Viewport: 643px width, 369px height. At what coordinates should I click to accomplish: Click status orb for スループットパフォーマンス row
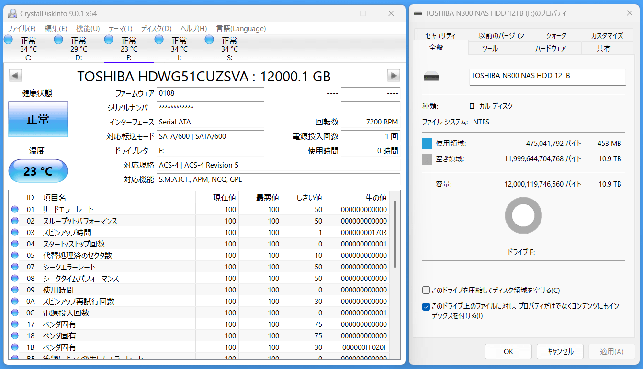tap(15, 221)
